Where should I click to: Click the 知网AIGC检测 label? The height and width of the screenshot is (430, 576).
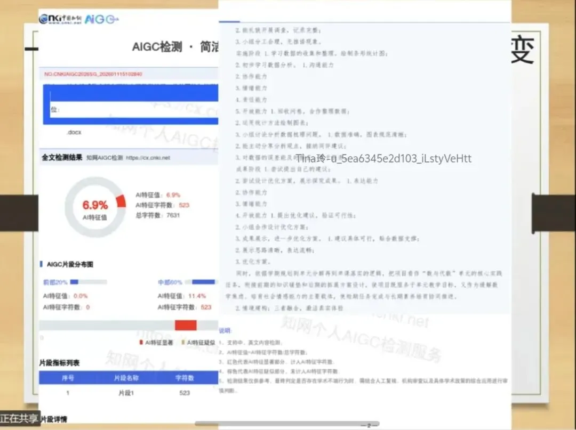[x=105, y=158]
